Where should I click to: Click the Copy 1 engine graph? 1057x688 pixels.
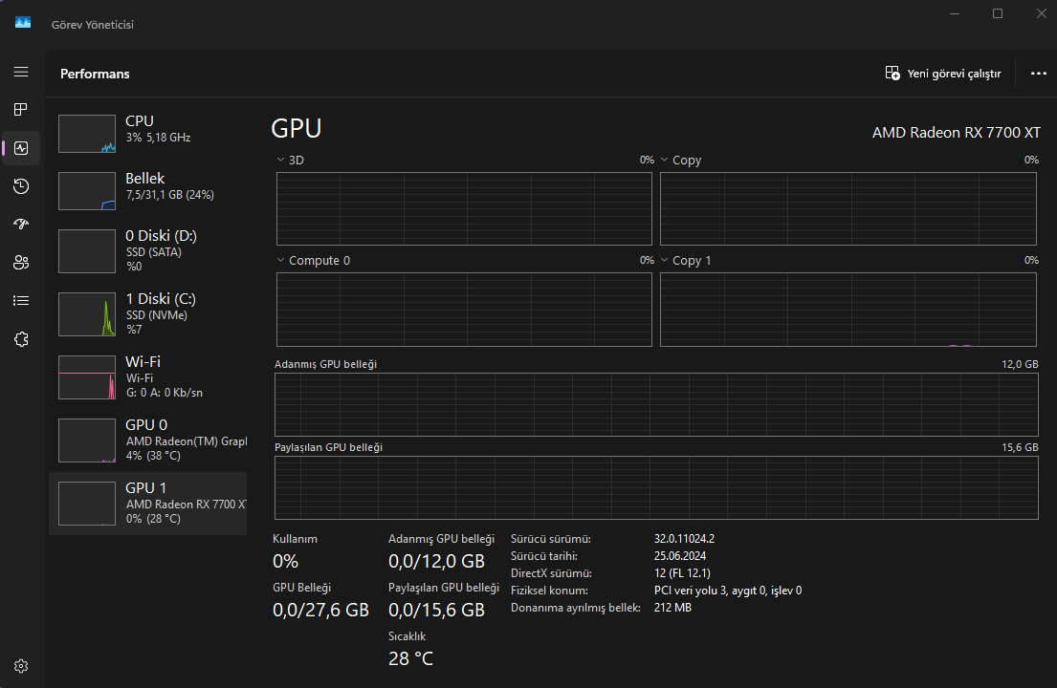click(848, 310)
